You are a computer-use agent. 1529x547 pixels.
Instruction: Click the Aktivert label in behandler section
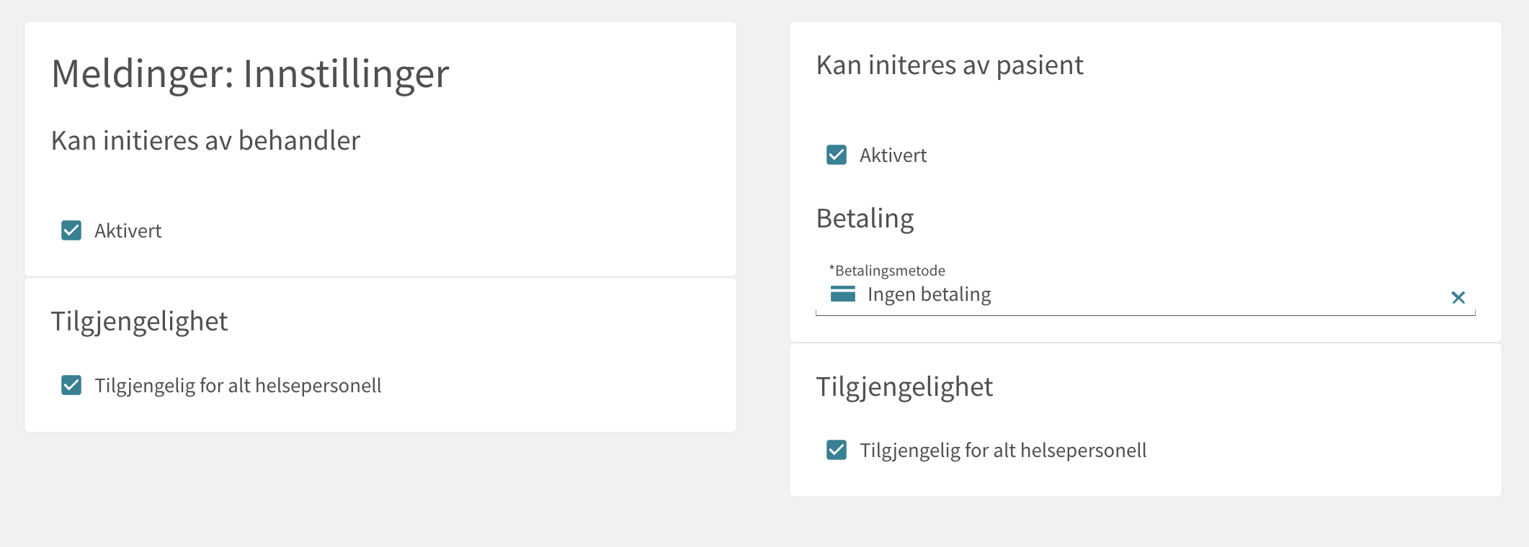click(128, 231)
